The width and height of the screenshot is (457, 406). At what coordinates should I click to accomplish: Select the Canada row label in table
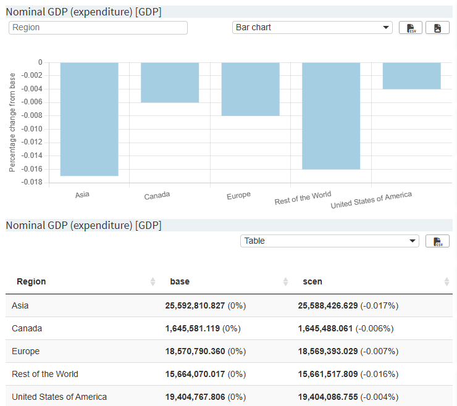coord(27,328)
